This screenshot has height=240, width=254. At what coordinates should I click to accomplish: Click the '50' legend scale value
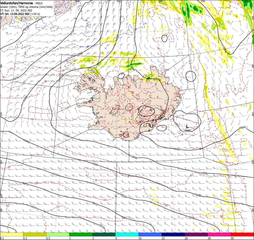[x=232, y=238]
